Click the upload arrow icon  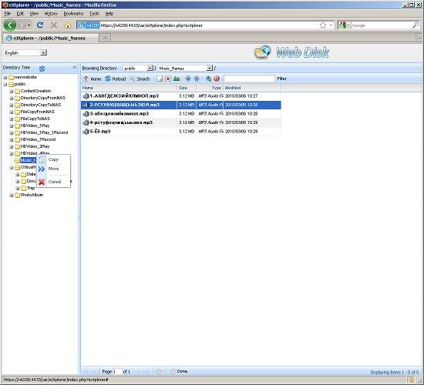(x=197, y=79)
